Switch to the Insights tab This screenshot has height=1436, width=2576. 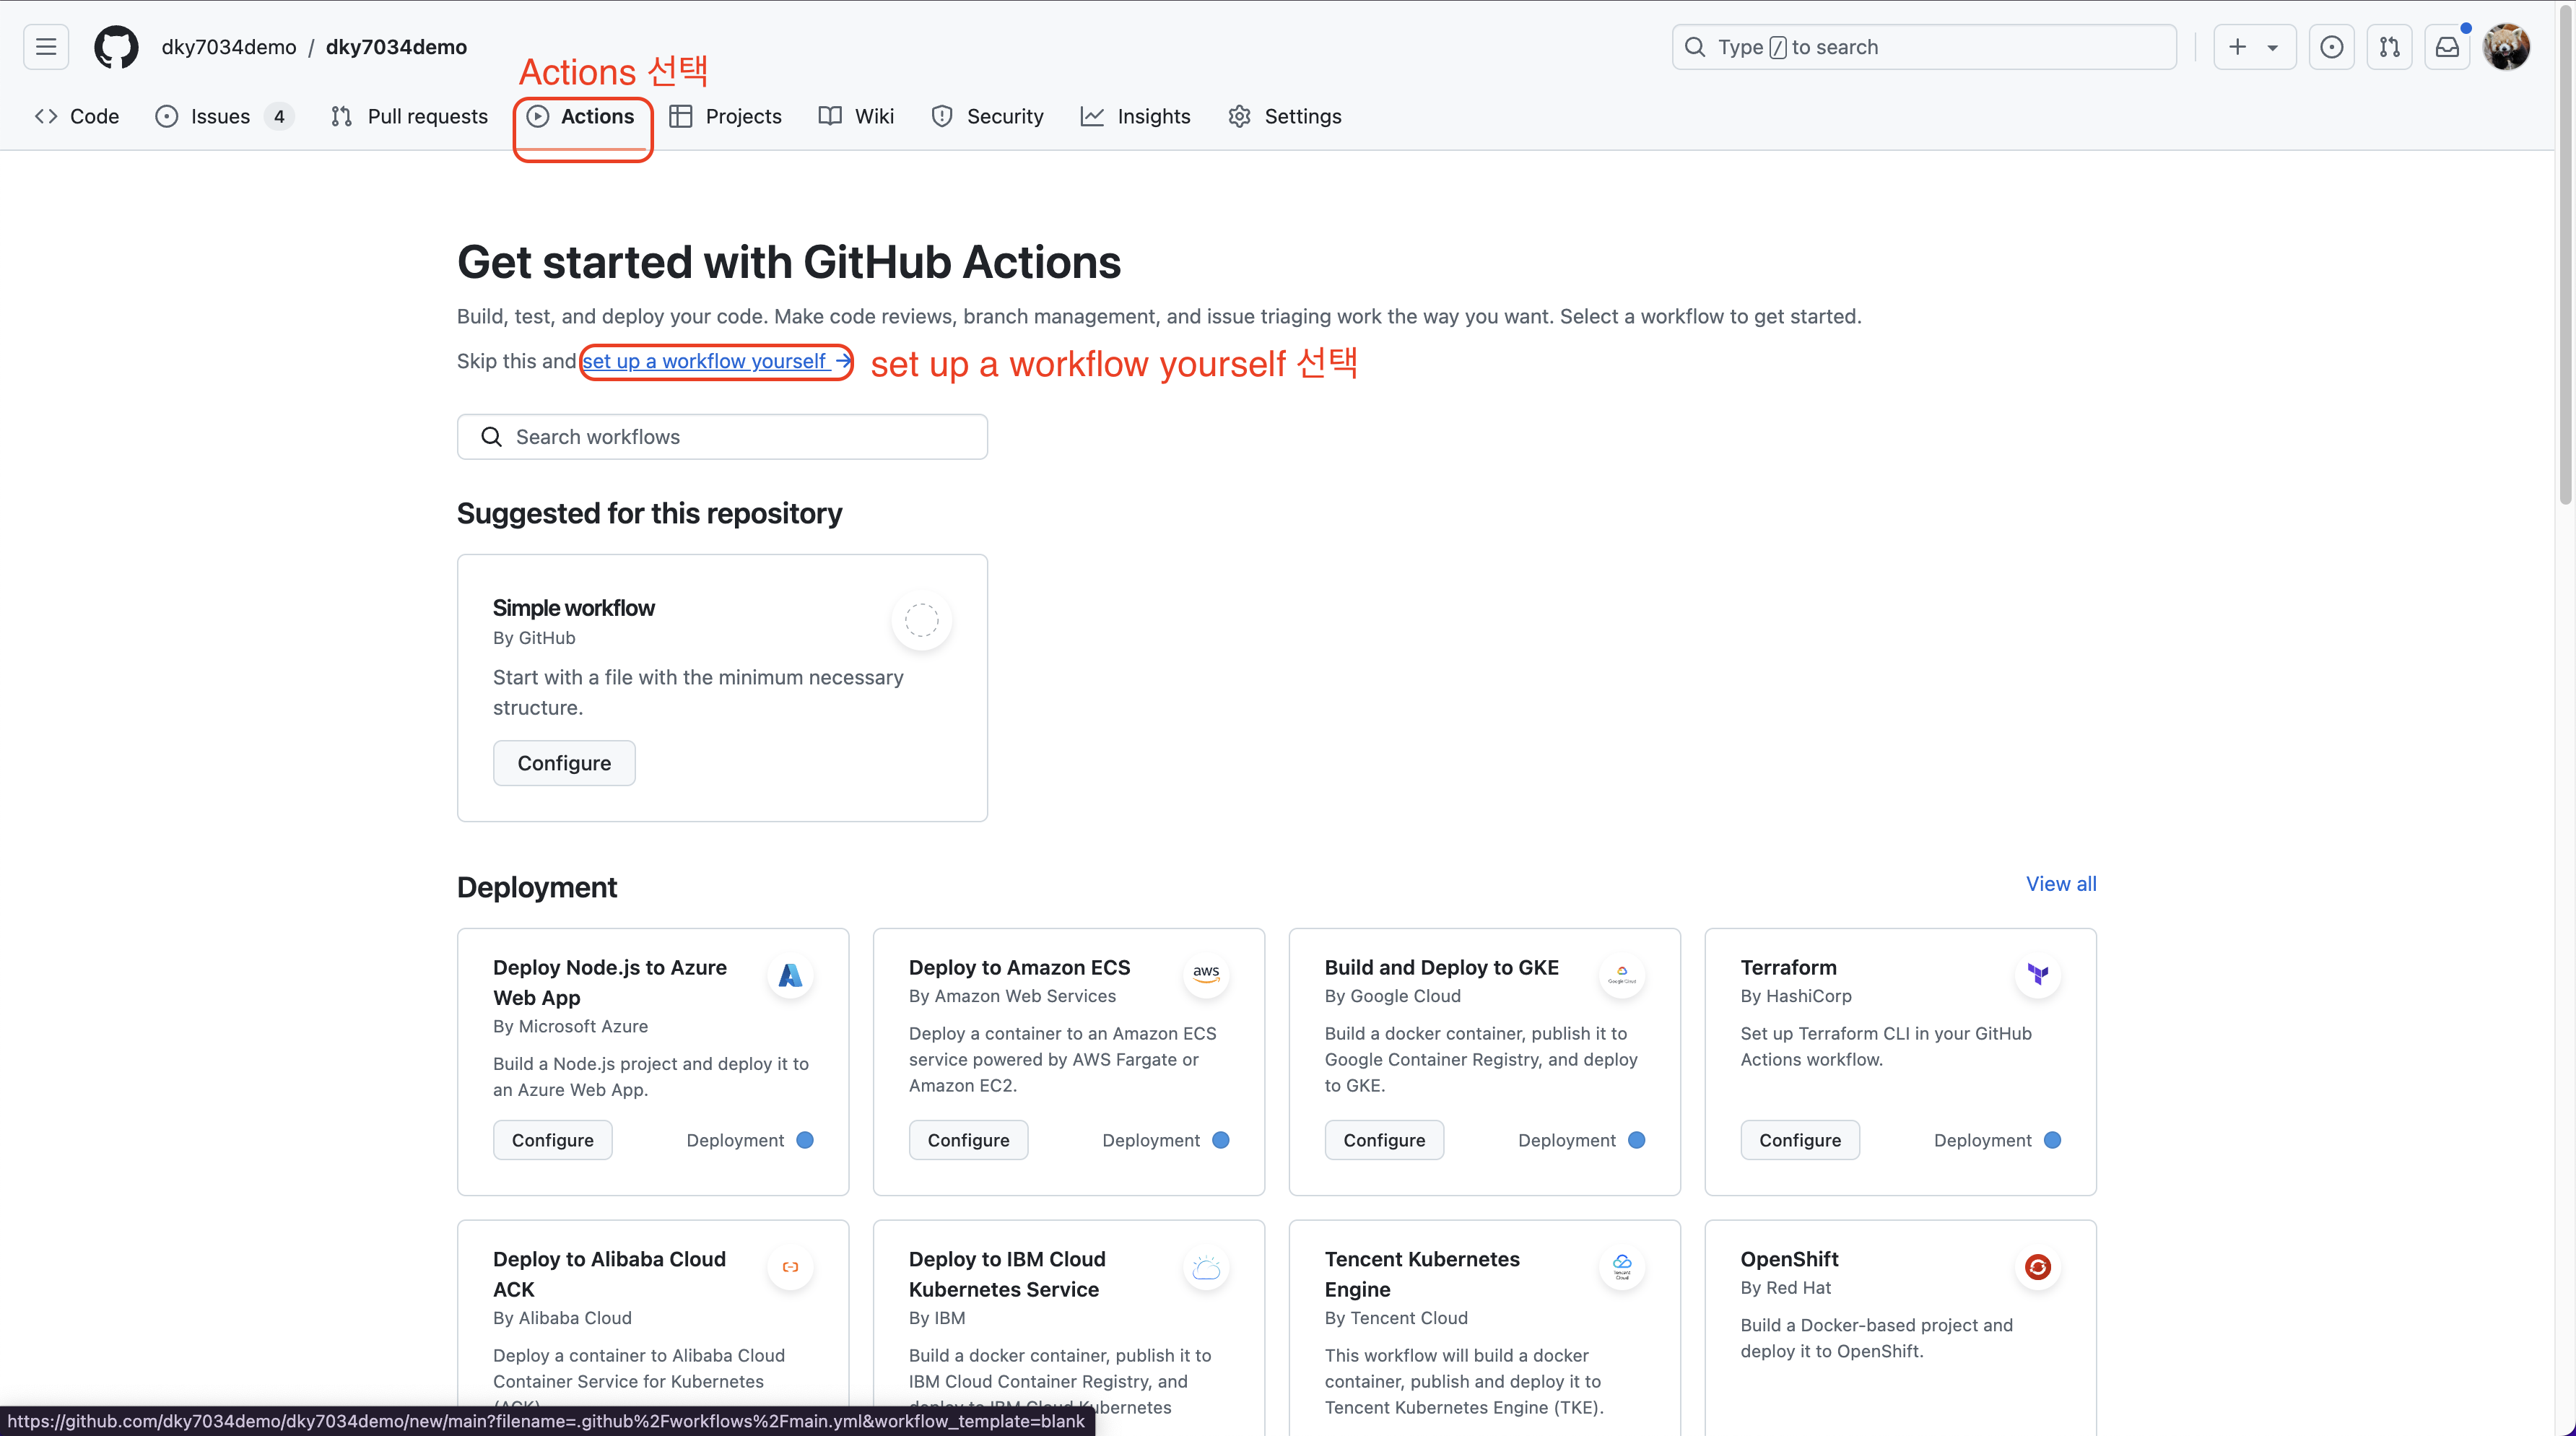(x=1136, y=116)
